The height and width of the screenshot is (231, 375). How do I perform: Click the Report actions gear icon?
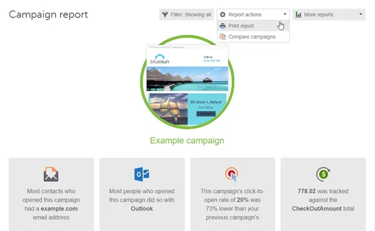[222, 14]
